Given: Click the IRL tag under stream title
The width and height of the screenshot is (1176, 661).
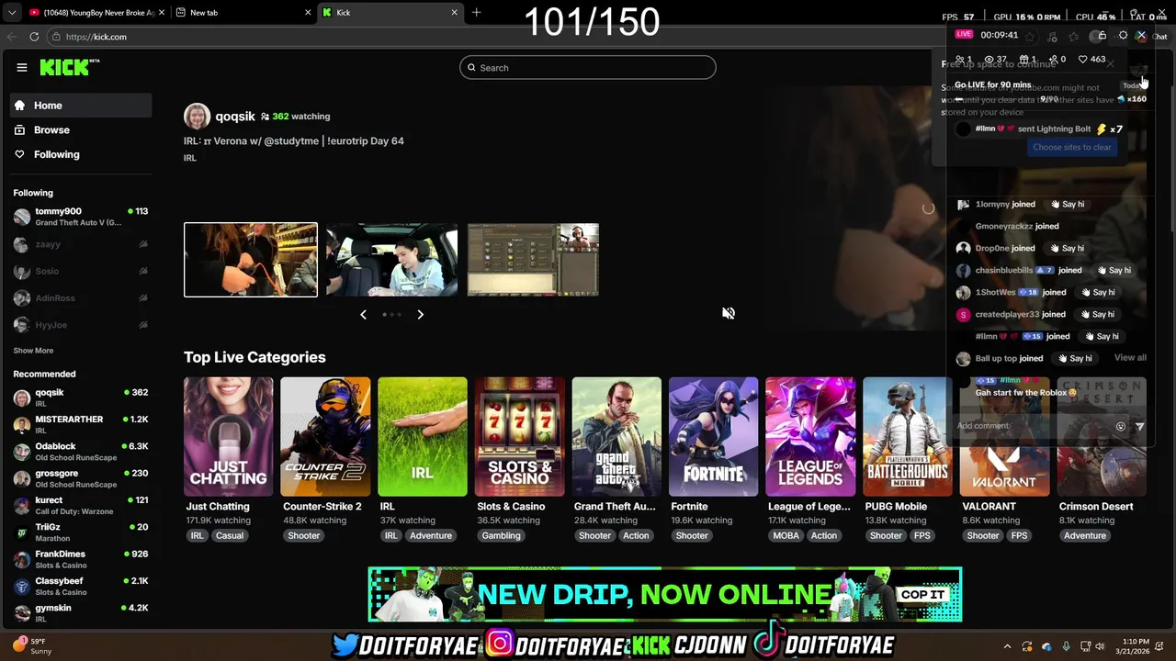Looking at the screenshot, I should coord(189,158).
